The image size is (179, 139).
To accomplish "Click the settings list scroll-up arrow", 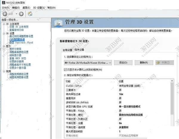I will point(172,81).
